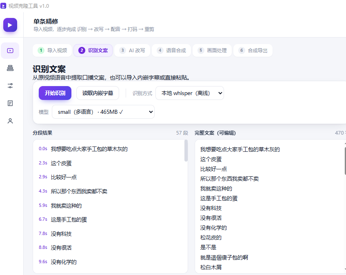This screenshot has width=346, height=275.
Task: Open step 6 合成导出
Action: tap(253, 51)
